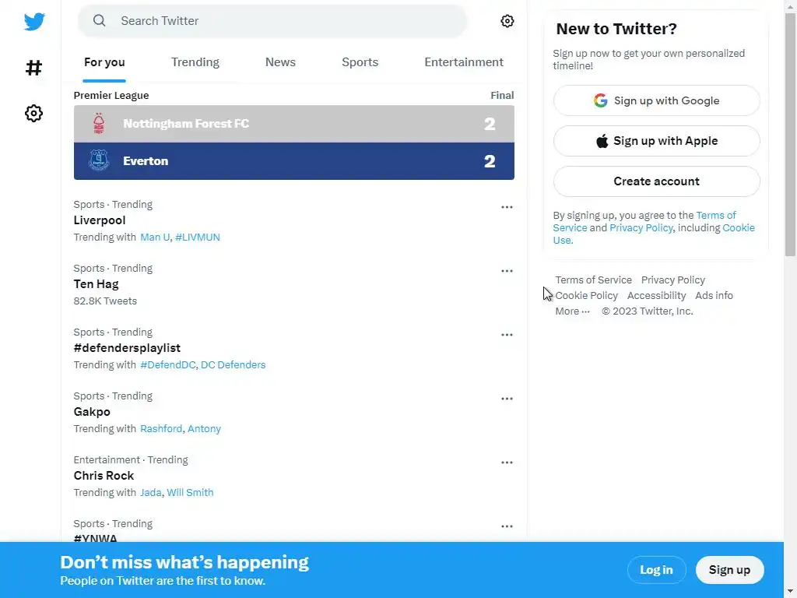Viewport: 797px width, 598px height.
Task: Click the Nottingham Forest FC crest
Action: [x=99, y=124]
